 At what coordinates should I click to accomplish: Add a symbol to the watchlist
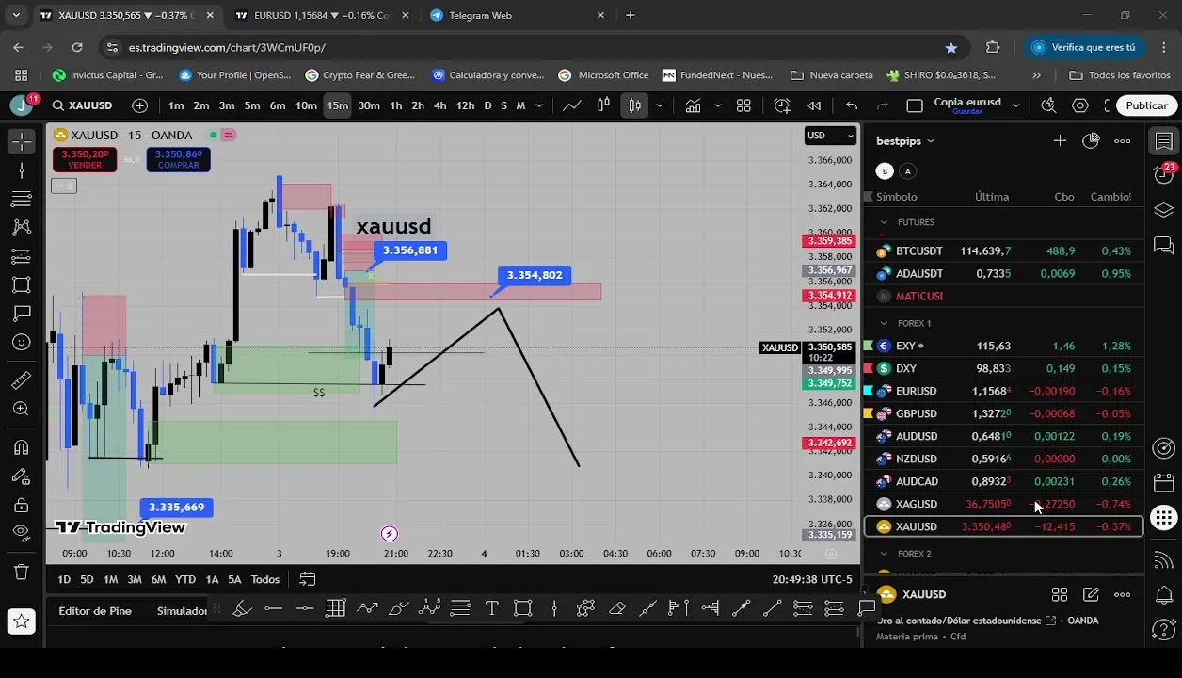click(x=1060, y=141)
